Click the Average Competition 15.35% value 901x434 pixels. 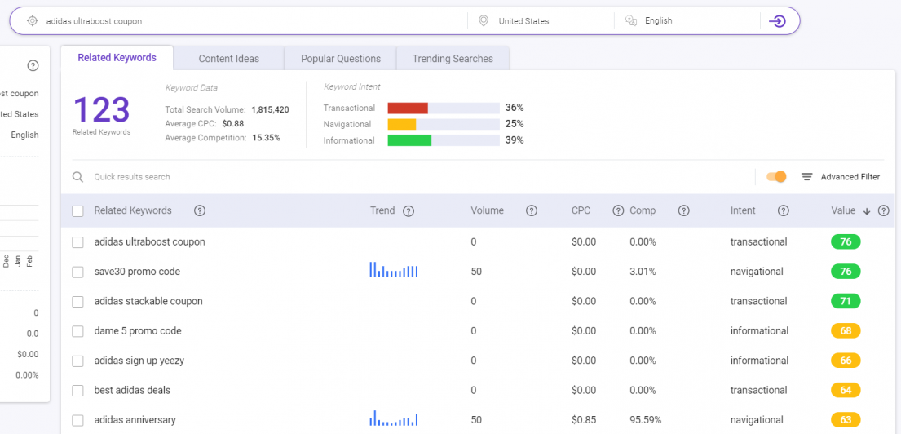pyautogui.click(x=266, y=138)
